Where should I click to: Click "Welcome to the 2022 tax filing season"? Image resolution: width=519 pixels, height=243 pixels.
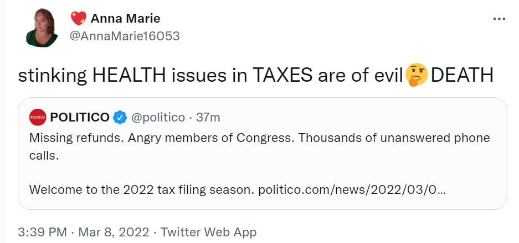141,189
